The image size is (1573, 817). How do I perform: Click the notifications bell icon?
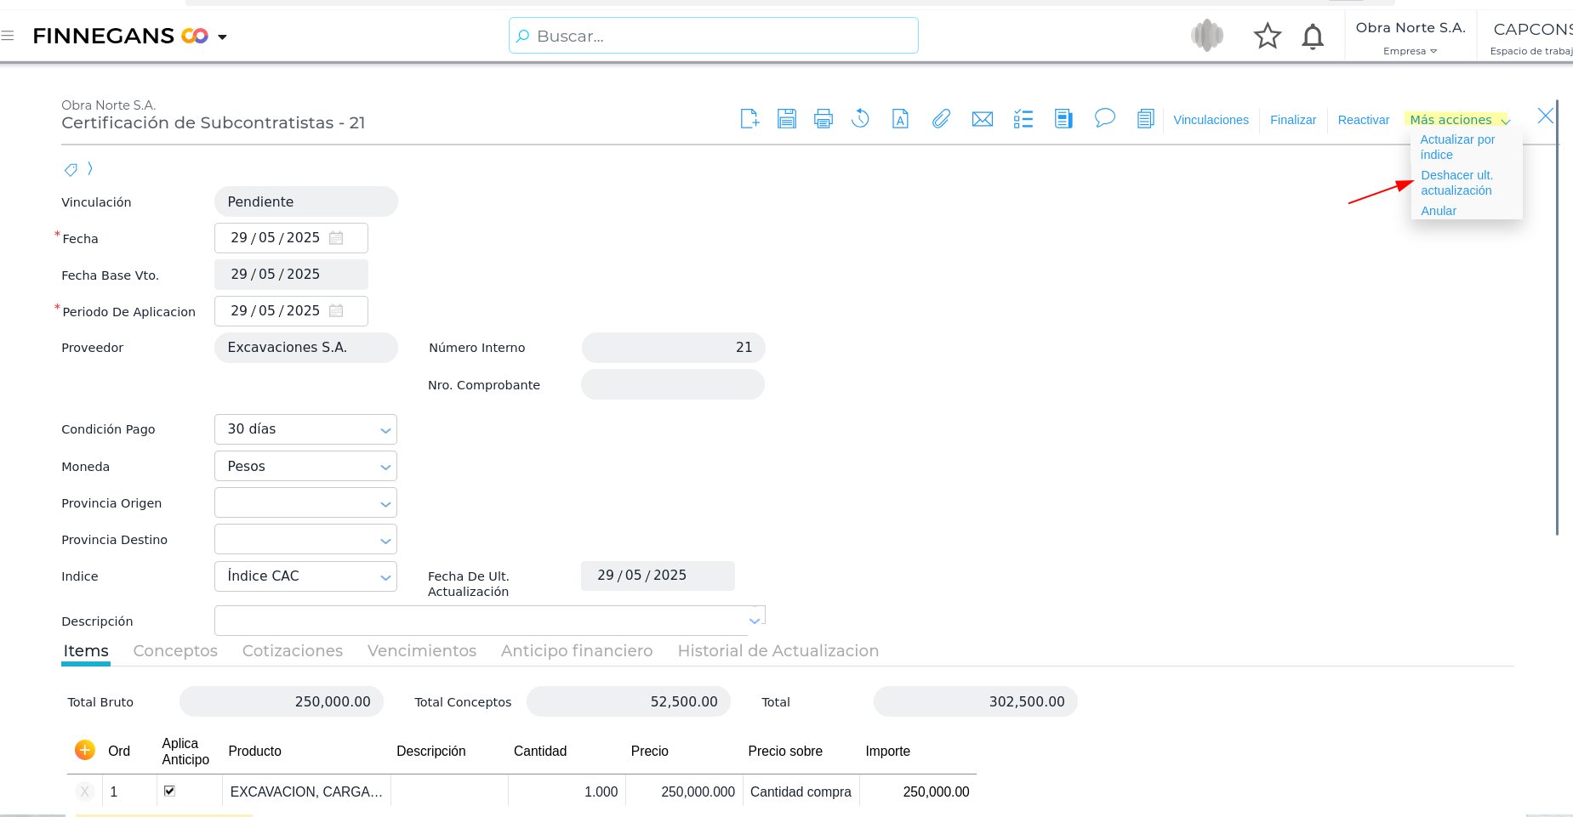(1313, 37)
